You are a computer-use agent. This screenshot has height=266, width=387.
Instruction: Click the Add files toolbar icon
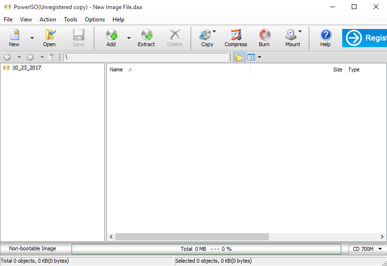(112, 35)
